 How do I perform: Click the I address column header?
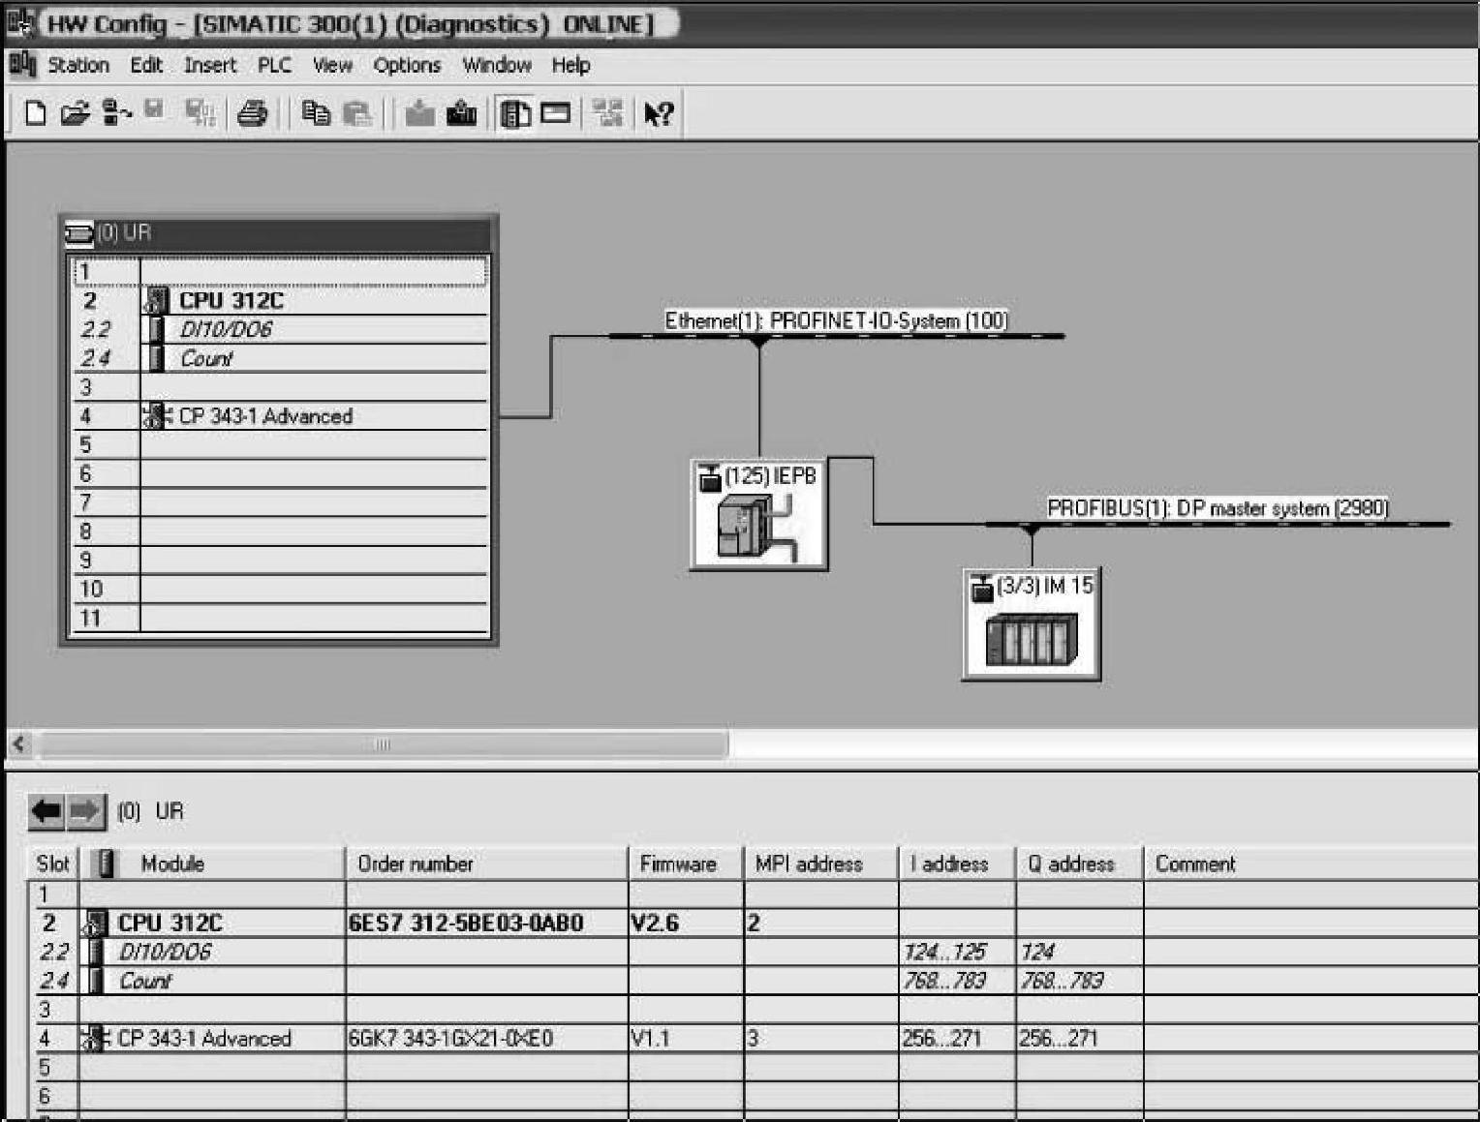point(957,864)
